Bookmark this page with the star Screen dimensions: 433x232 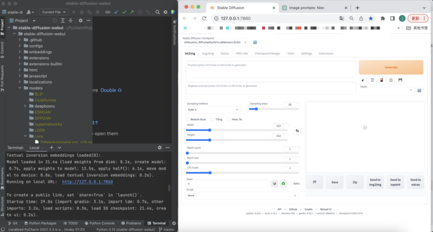click(x=370, y=18)
